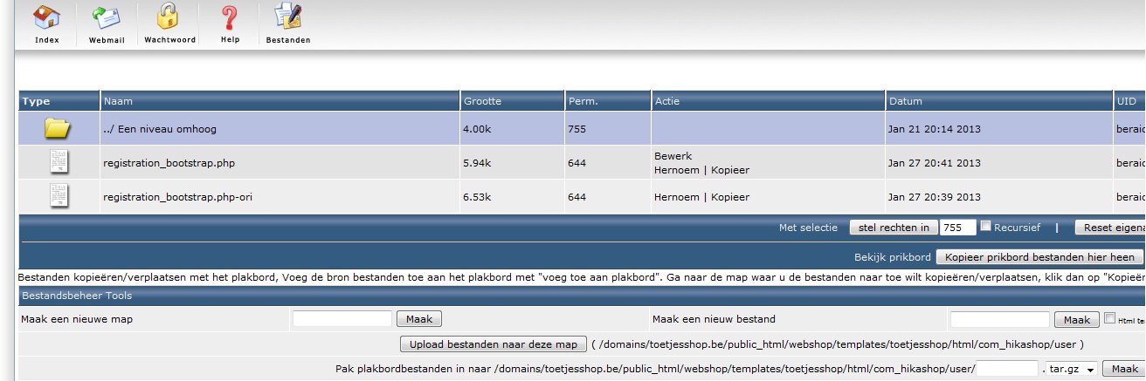Viewport: 1146px width, 381px height.
Task: Select the Jan 21 20:14 2013 date cell
Action: [998, 129]
